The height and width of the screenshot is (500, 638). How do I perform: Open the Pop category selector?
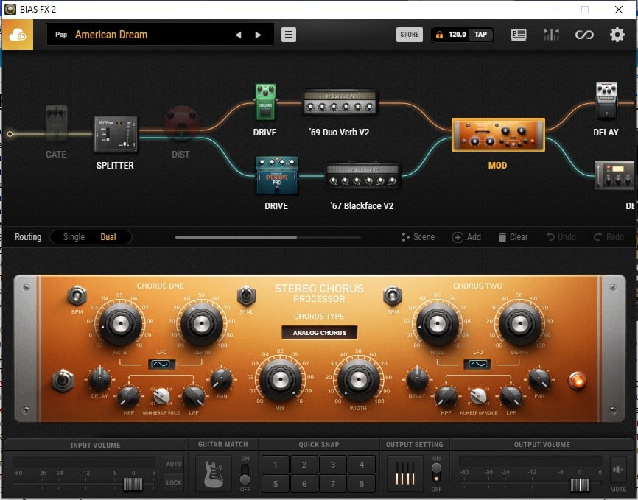click(x=61, y=35)
